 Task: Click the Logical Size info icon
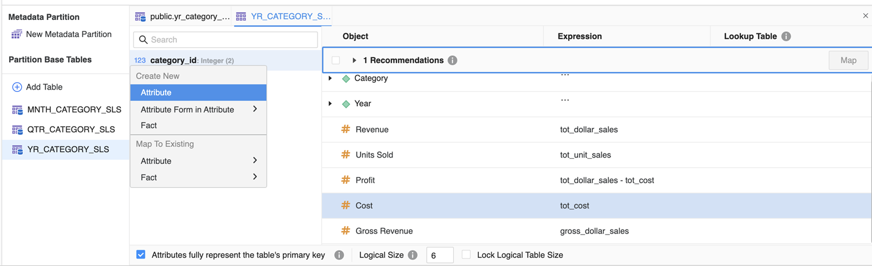point(413,255)
